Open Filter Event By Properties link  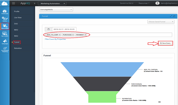55,39
